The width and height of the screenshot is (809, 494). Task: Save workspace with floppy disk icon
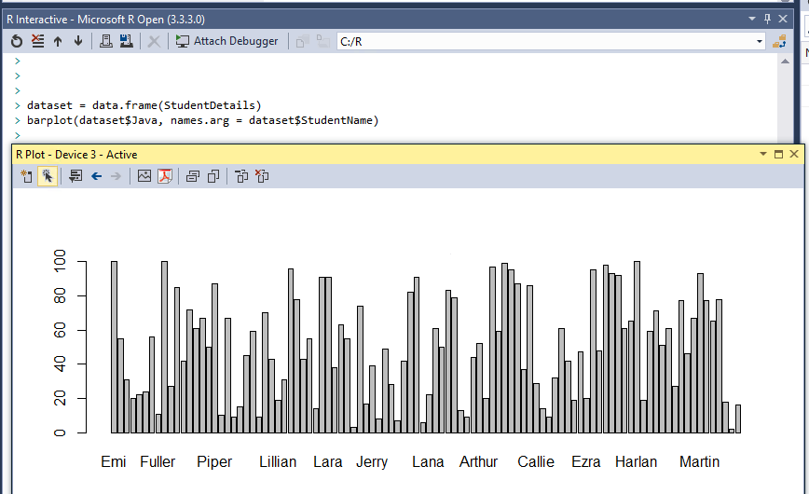pos(127,41)
